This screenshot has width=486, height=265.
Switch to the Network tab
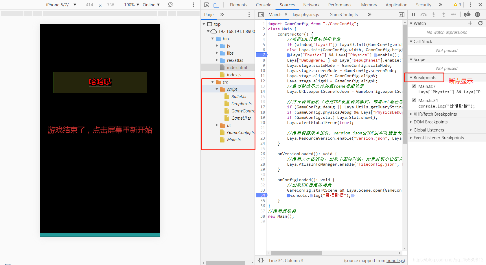311,5
